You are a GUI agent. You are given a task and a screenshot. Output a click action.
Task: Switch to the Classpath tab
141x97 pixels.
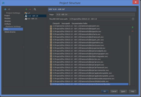[56, 23]
